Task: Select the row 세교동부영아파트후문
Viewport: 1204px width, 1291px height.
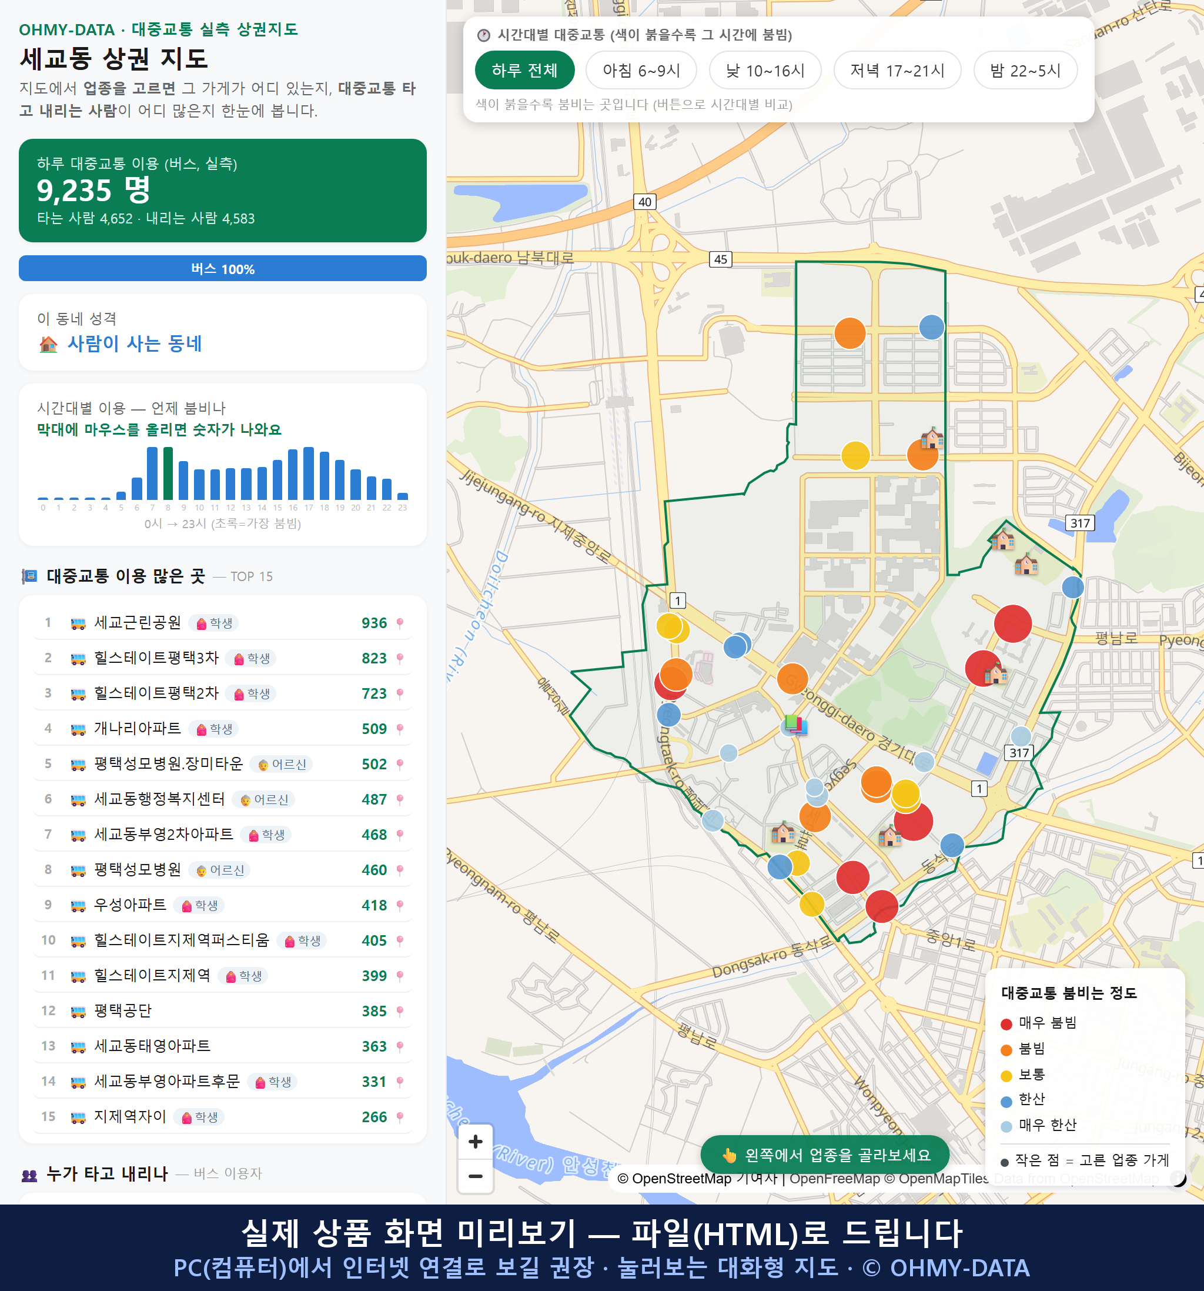Action: coord(223,1081)
